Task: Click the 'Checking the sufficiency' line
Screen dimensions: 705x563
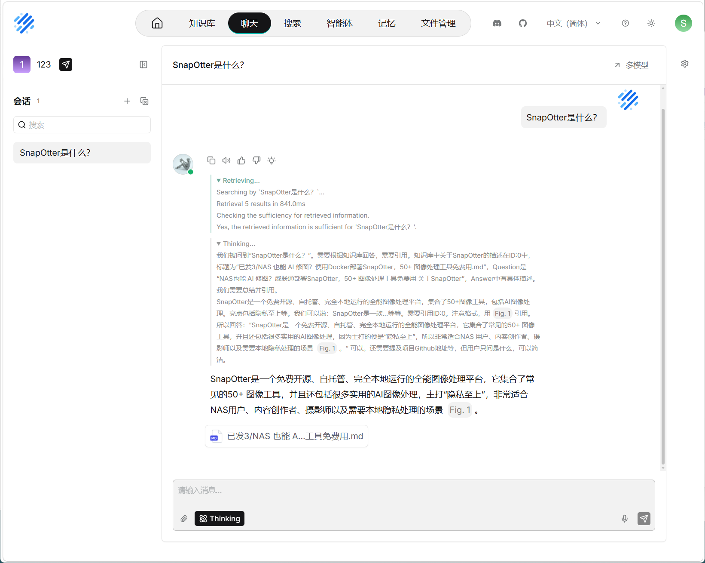Action: 293,215
